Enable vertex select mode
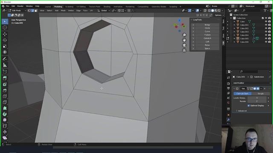The width and height of the screenshot is (273, 153). click(x=29, y=11)
